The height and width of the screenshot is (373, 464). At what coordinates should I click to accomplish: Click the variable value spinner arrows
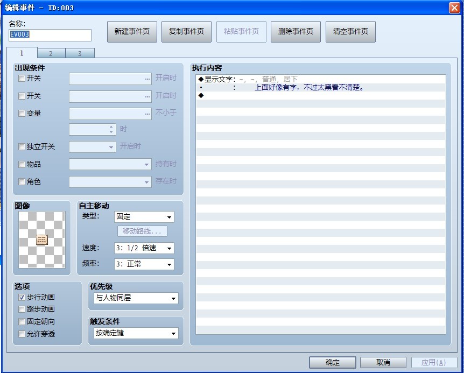[x=111, y=129]
